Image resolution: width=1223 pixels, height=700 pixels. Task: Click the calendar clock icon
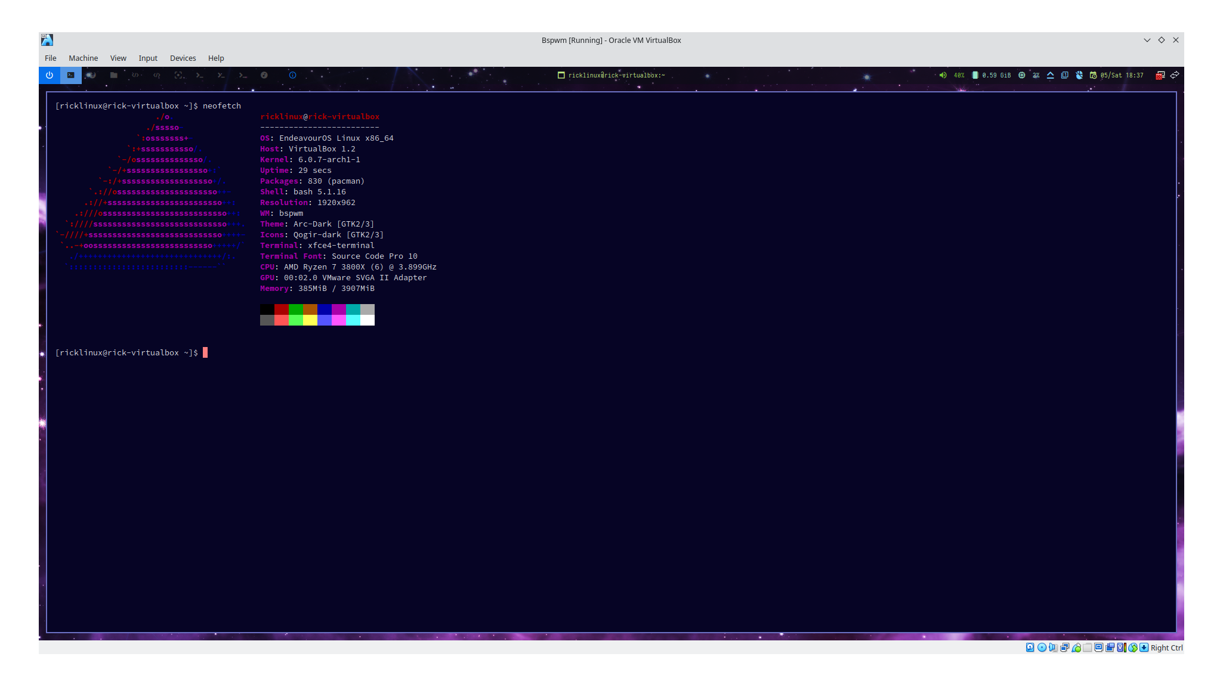(x=1093, y=75)
